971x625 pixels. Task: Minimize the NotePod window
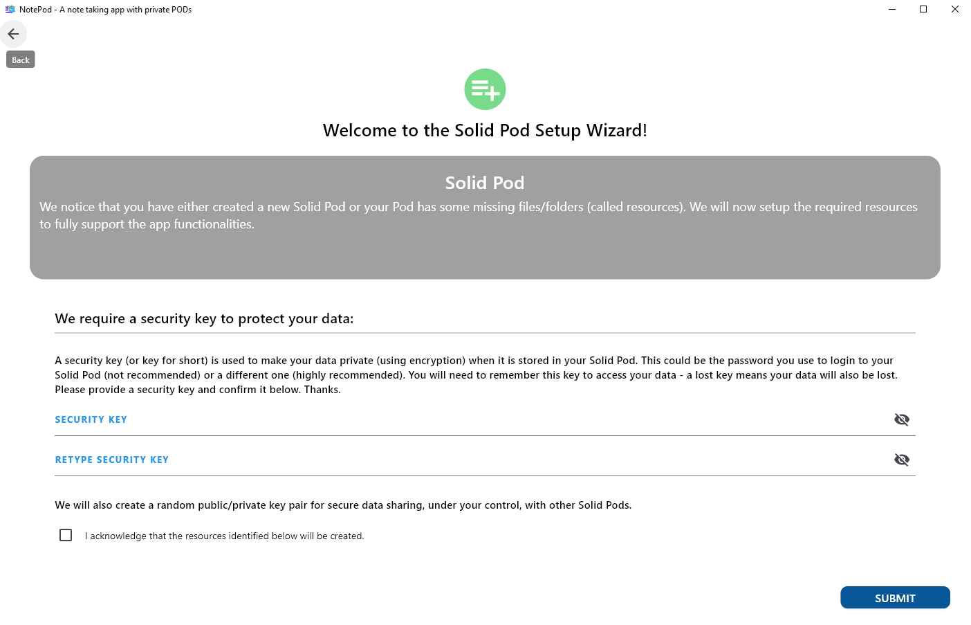pos(891,10)
